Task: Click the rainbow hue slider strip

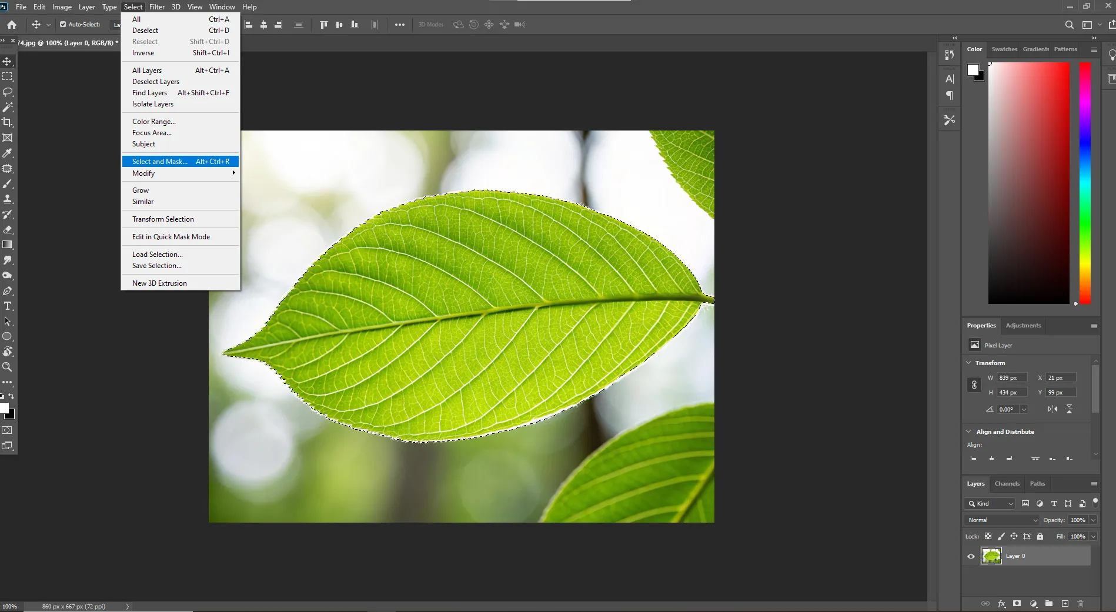Action: [1085, 182]
